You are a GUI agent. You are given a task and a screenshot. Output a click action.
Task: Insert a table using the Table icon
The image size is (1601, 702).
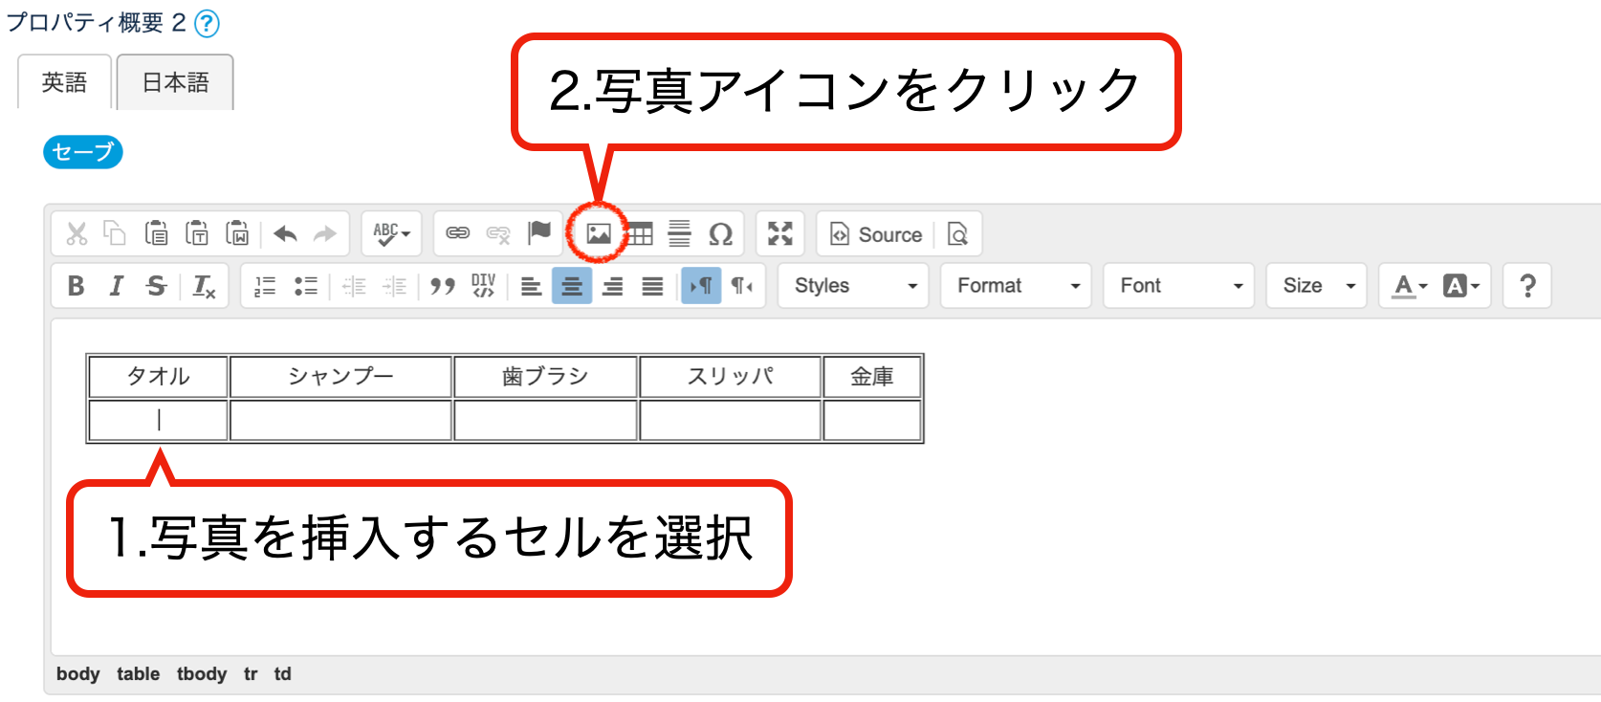639,234
